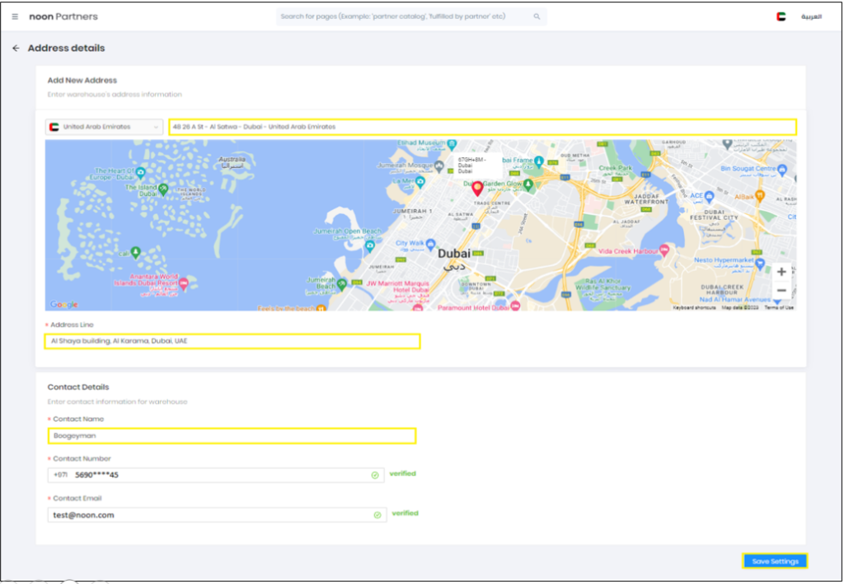Zoom out on the map

tap(781, 291)
